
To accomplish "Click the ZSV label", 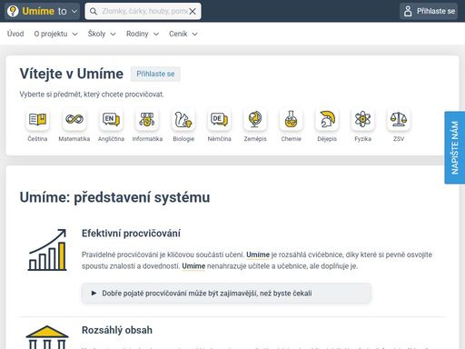I will coord(399,139).
